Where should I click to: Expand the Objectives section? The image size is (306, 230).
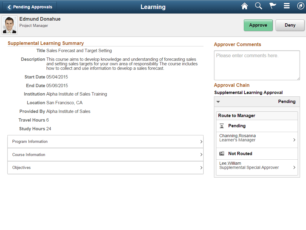pyautogui.click(x=105, y=167)
